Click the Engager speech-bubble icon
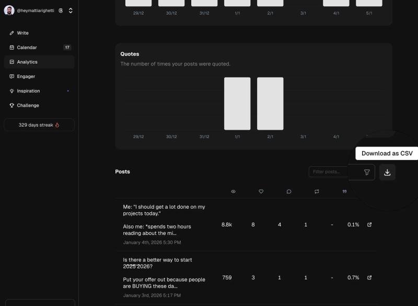This screenshot has height=306, width=418. point(12,76)
